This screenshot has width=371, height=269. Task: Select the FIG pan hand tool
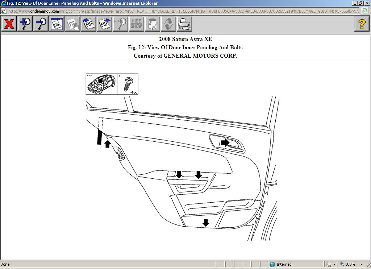click(72, 24)
